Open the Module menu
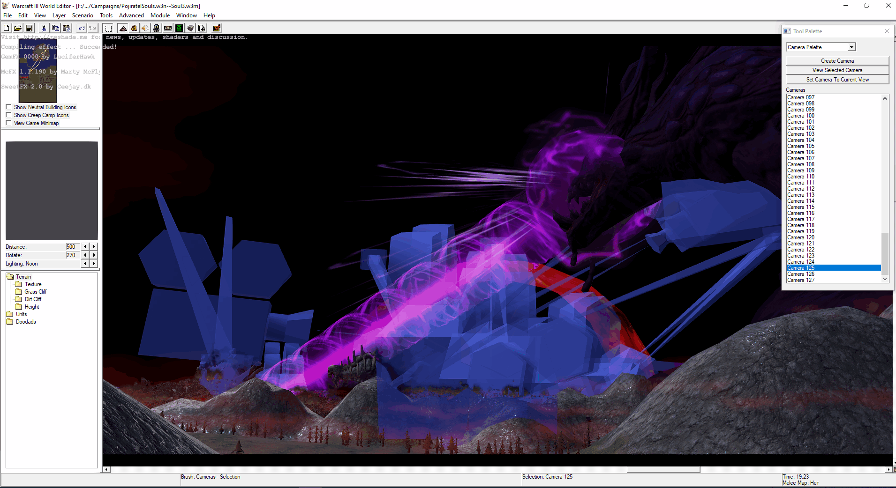The height and width of the screenshot is (488, 896). (x=160, y=15)
